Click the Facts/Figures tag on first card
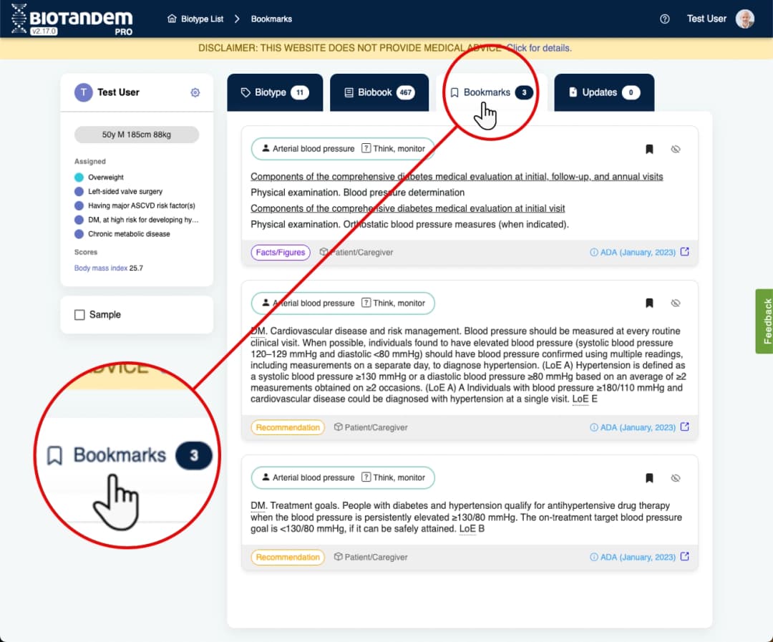Viewport: 773px width, 642px height. click(x=280, y=252)
